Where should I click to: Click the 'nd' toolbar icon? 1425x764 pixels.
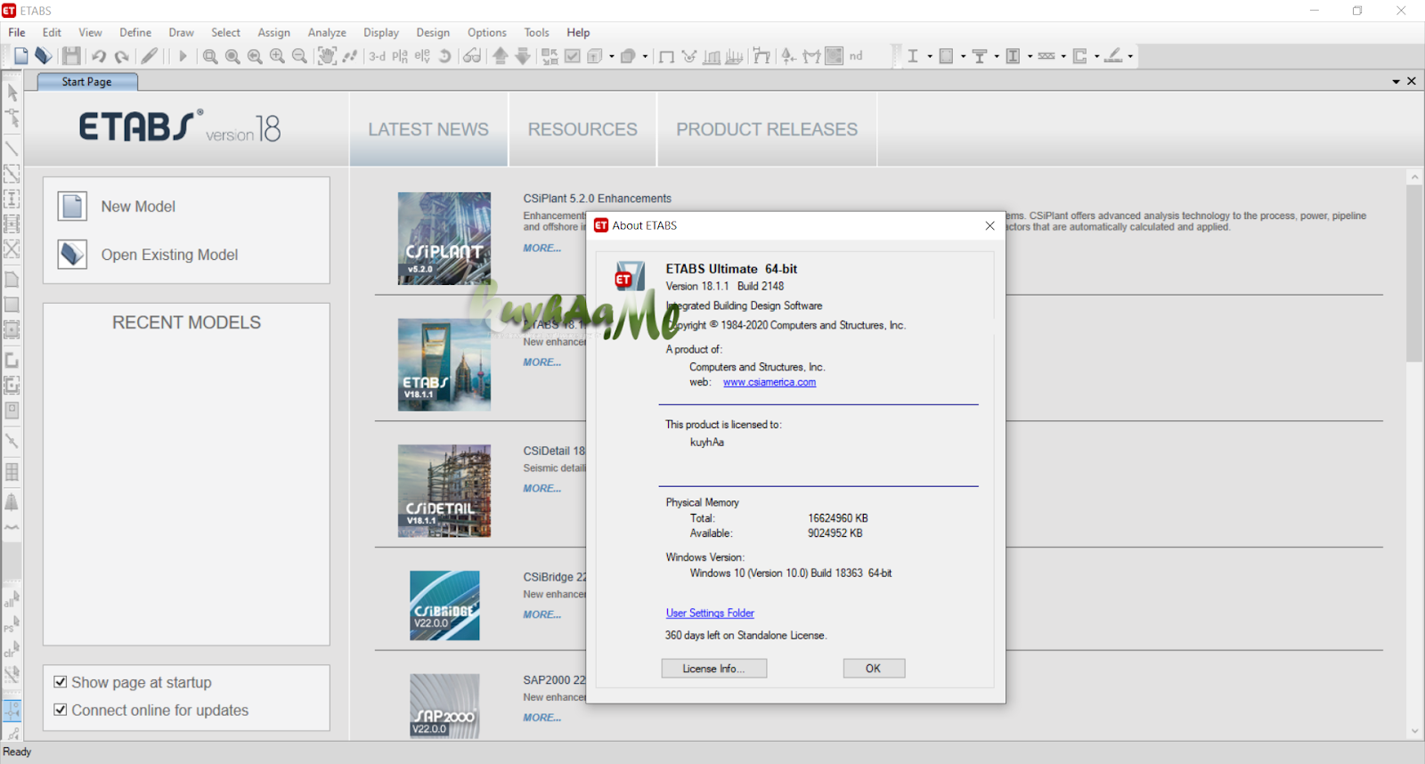click(x=856, y=56)
